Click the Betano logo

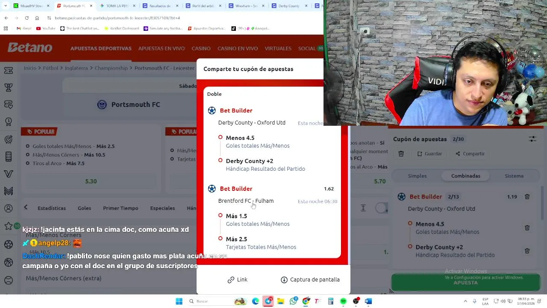[x=30, y=48]
